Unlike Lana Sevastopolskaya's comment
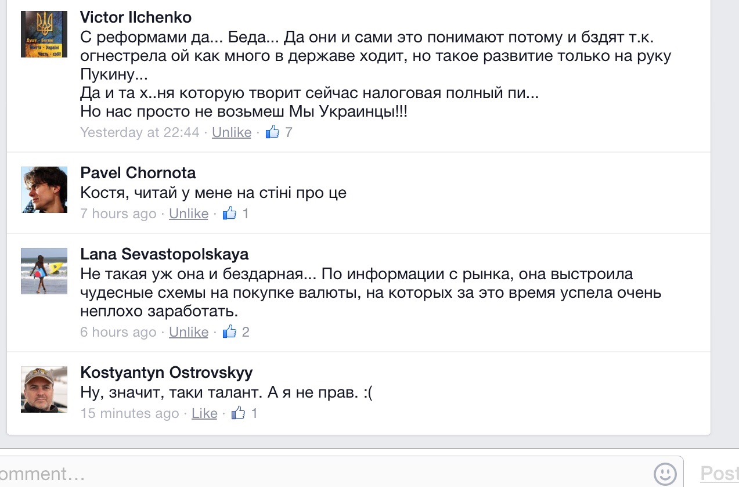Image resolution: width=739 pixels, height=487 pixels. (x=188, y=332)
